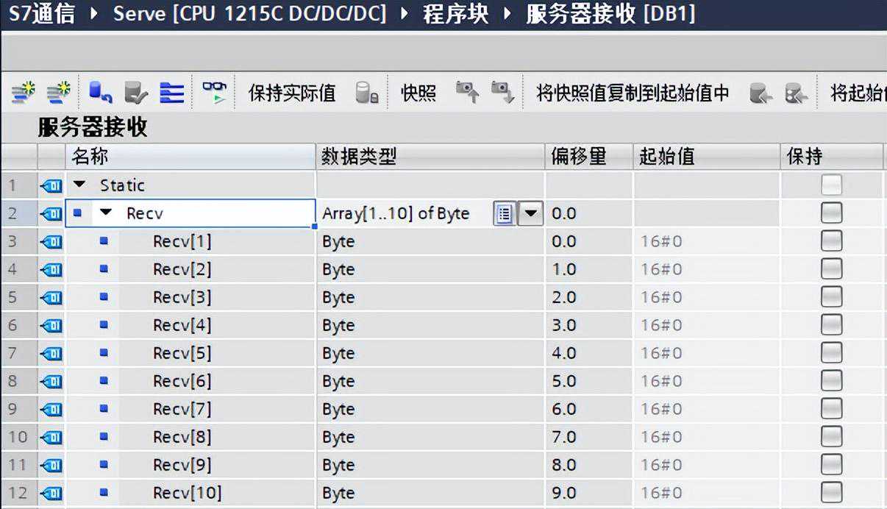Click the 快照 snapshot button

(x=418, y=93)
